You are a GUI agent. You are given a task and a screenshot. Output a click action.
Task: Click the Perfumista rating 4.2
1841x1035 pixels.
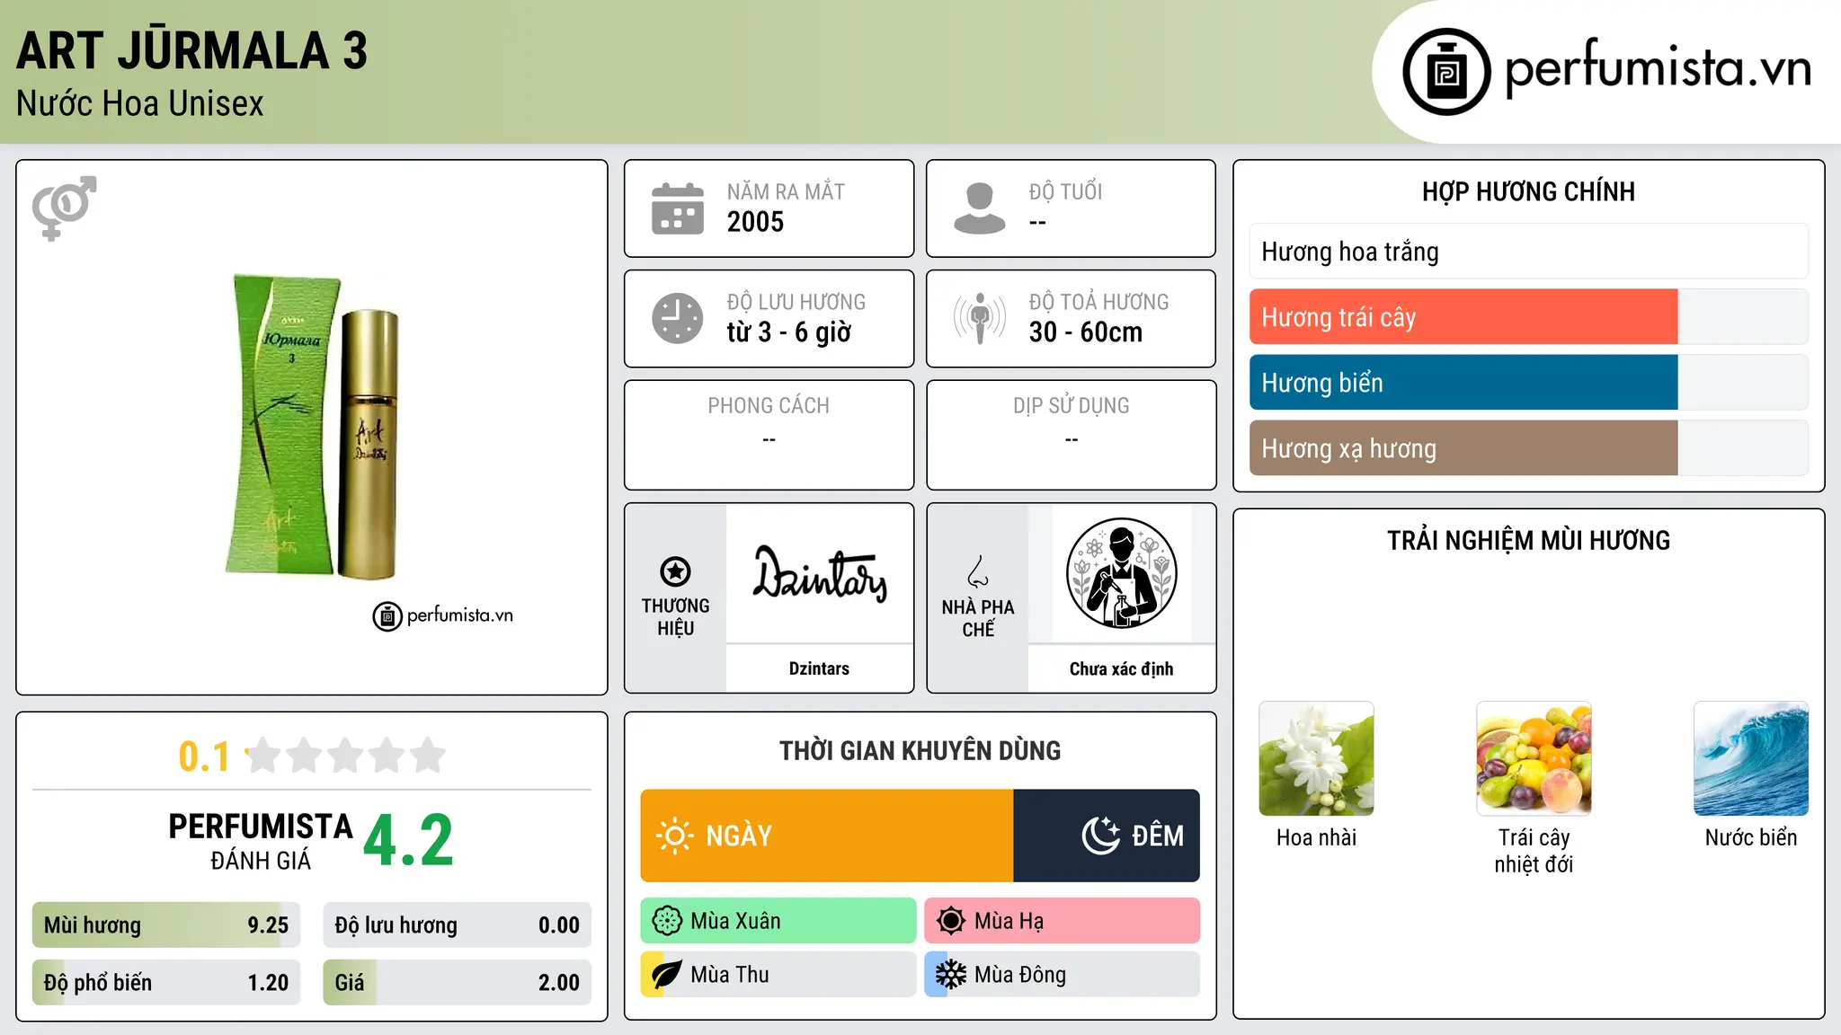[408, 841]
